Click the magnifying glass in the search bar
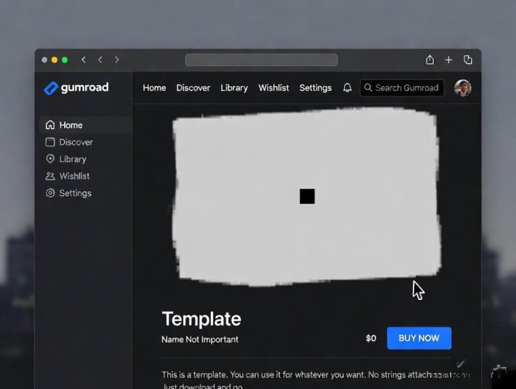516x389 pixels. (369, 88)
